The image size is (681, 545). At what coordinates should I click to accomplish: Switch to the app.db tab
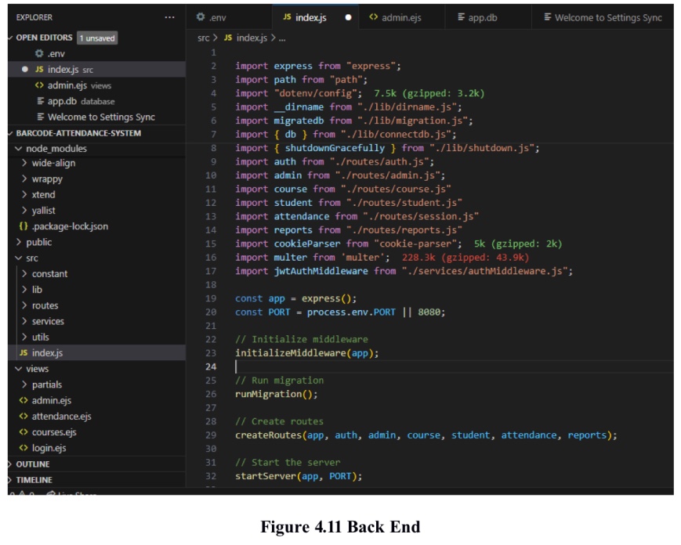coord(482,17)
